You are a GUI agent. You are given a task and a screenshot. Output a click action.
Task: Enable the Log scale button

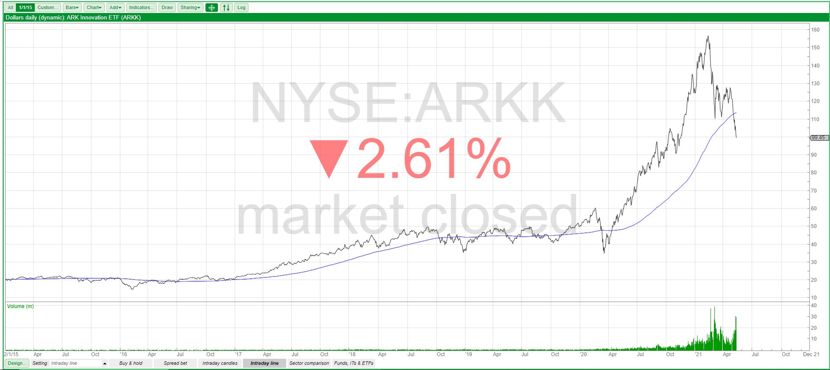[242, 7]
